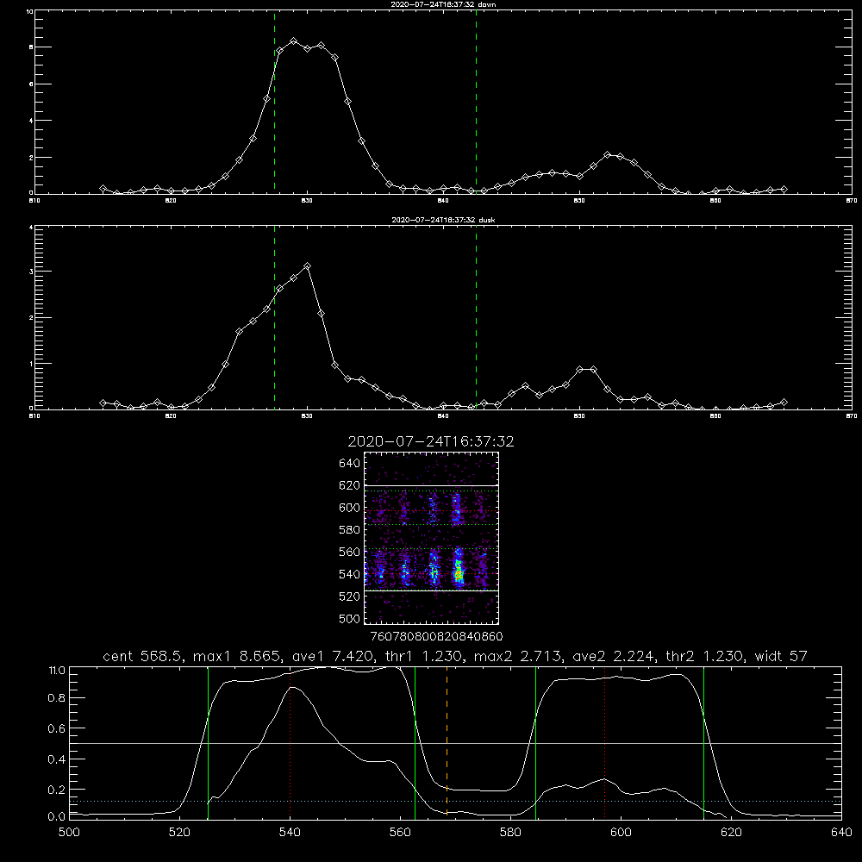The image size is (862, 862).
Task: Click the heatmap spectrogram image
Action: click(431, 538)
